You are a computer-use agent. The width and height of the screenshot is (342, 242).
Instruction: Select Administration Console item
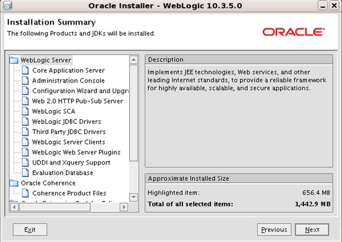[x=68, y=81]
